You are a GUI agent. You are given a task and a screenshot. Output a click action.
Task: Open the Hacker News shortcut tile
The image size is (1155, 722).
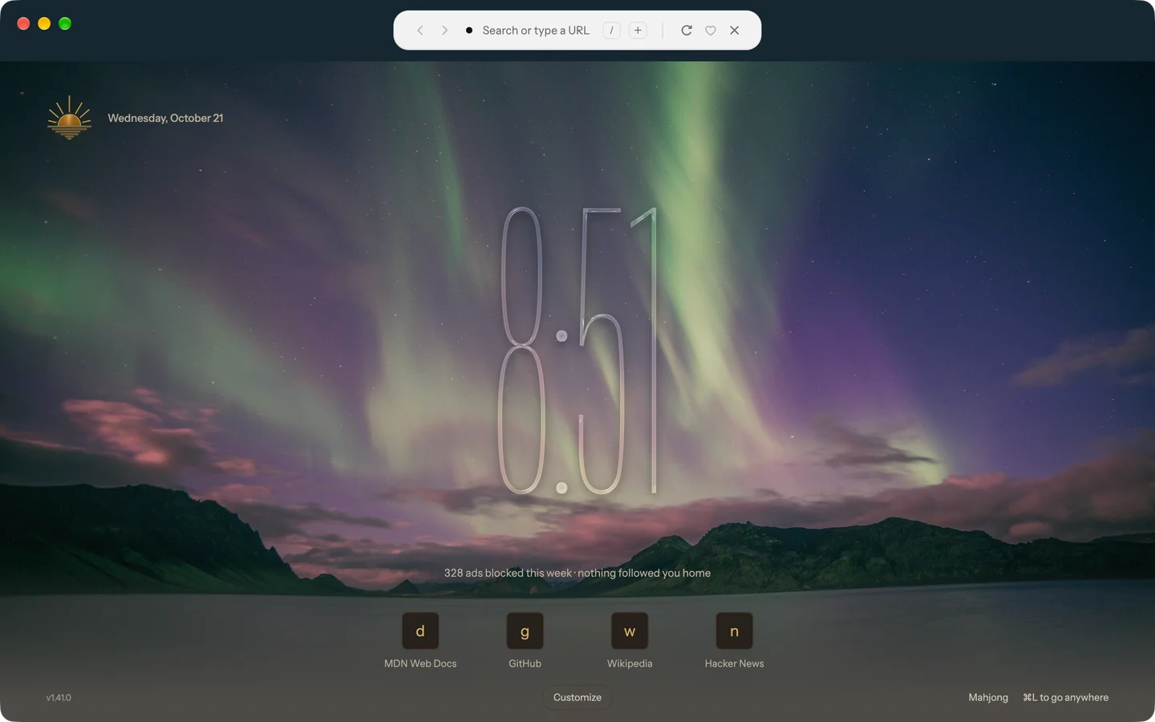pos(735,631)
